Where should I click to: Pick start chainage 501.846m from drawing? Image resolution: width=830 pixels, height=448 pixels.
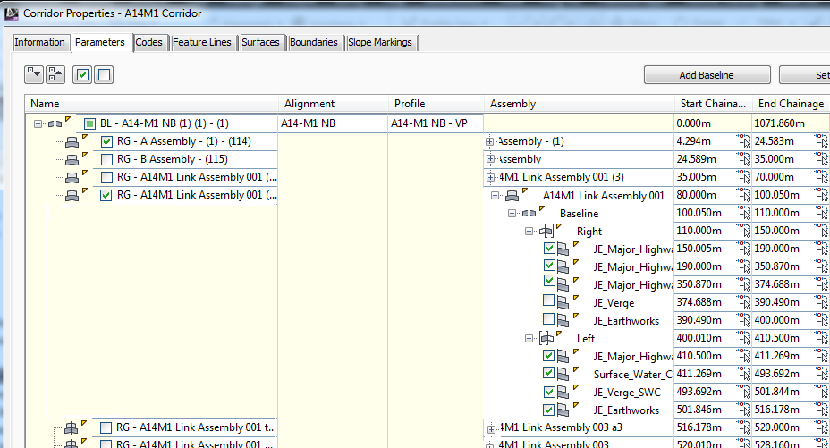click(x=743, y=410)
